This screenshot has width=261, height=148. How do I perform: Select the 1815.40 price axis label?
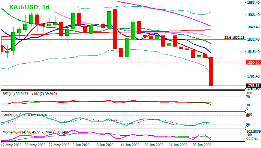254,52
